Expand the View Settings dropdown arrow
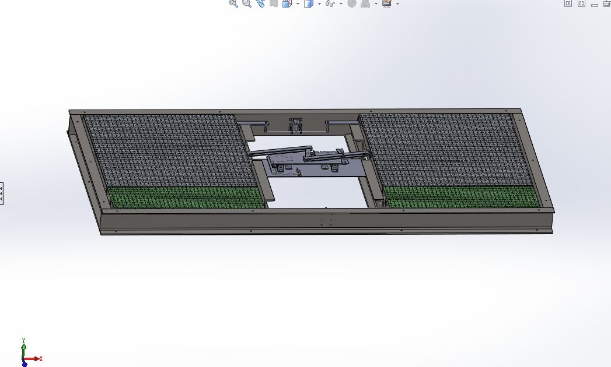The width and height of the screenshot is (611, 367). point(398,4)
